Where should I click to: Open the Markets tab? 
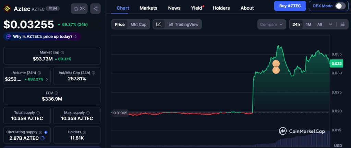click(x=148, y=8)
